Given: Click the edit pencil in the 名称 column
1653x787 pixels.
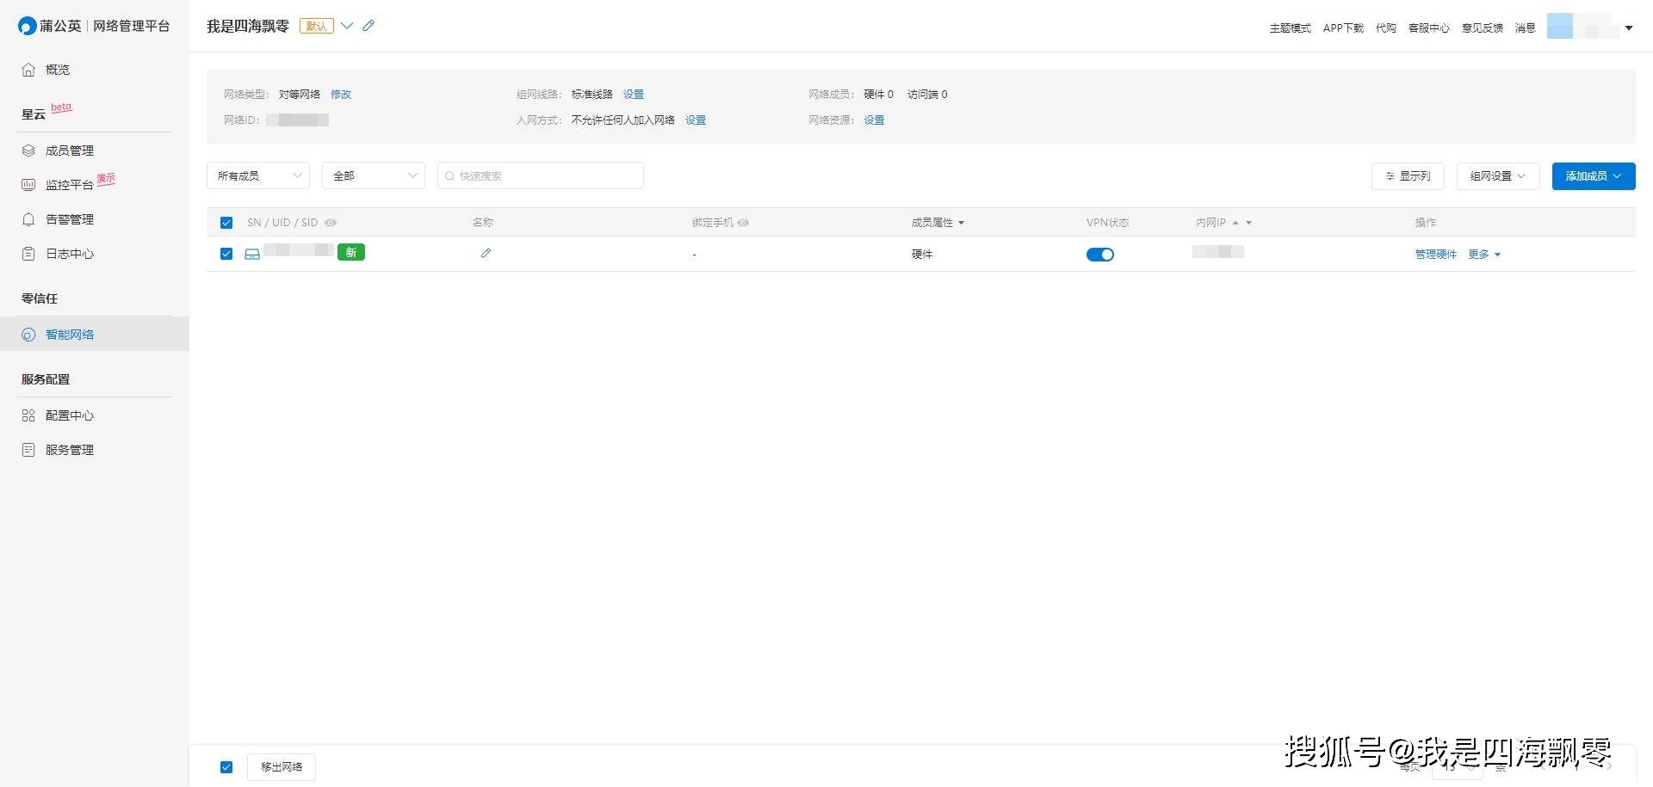Looking at the screenshot, I should [486, 253].
